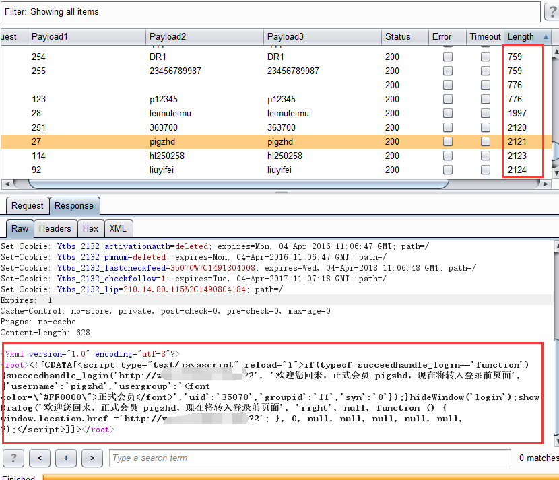This screenshot has width=559, height=480.
Task: Select the 363700 payload row
Action: click(276, 127)
